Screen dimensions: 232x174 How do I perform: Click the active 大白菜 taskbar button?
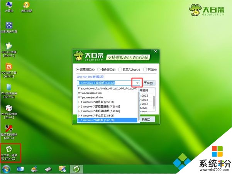[76, 169]
